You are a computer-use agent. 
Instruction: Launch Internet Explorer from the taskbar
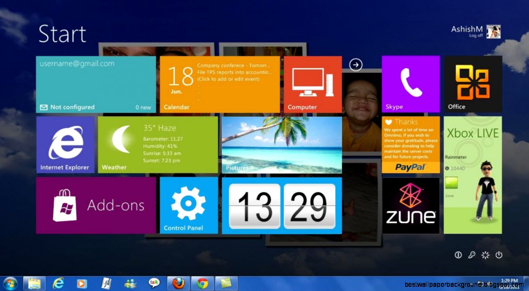coord(59,283)
